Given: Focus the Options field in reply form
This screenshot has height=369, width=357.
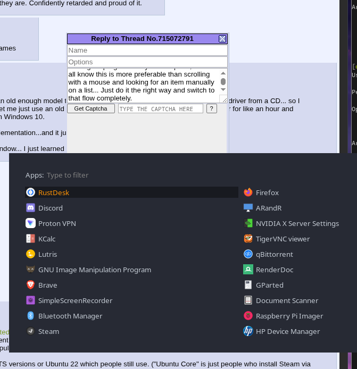Looking at the screenshot, I should [147, 62].
